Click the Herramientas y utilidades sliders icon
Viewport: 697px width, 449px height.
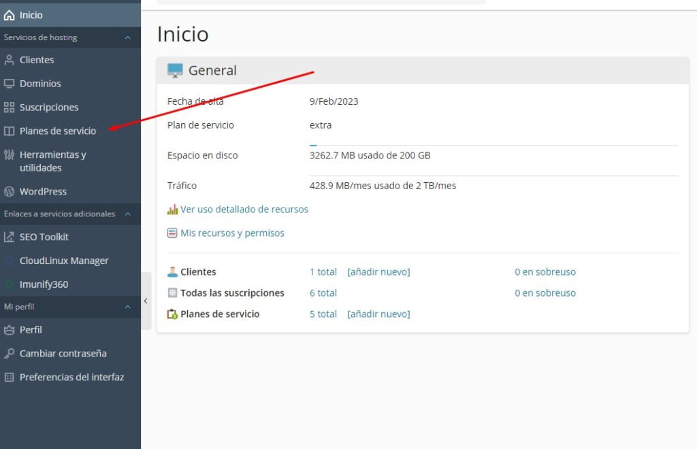9,155
